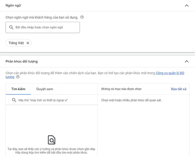
Task: Click help icon beside language instruction
Action: [82, 17]
